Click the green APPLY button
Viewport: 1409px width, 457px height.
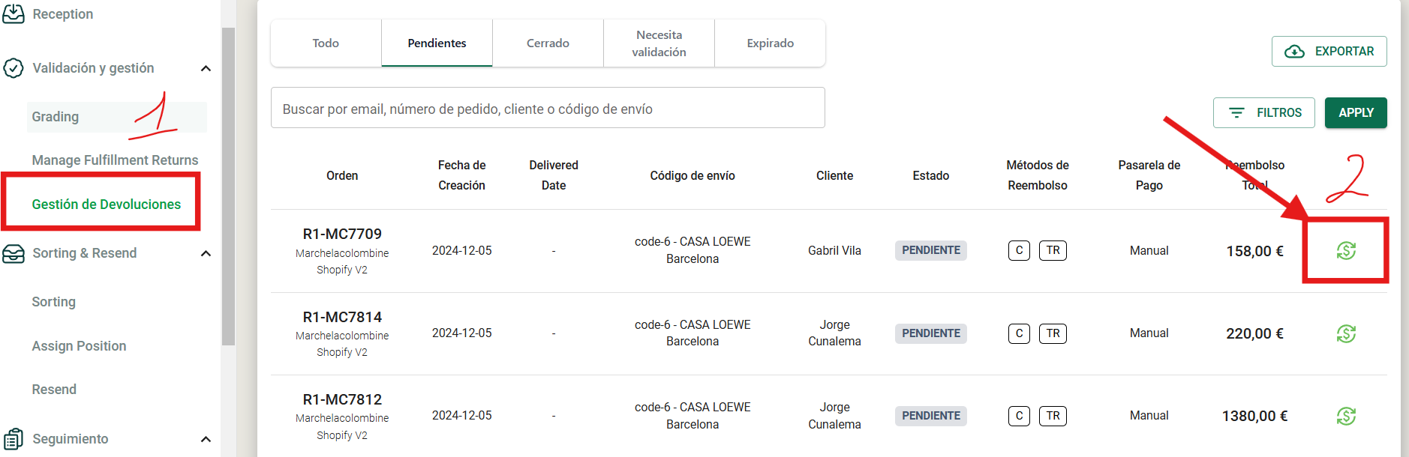1356,112
